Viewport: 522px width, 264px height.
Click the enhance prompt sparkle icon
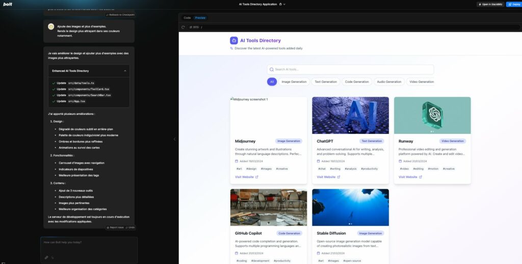coord(53,257)
